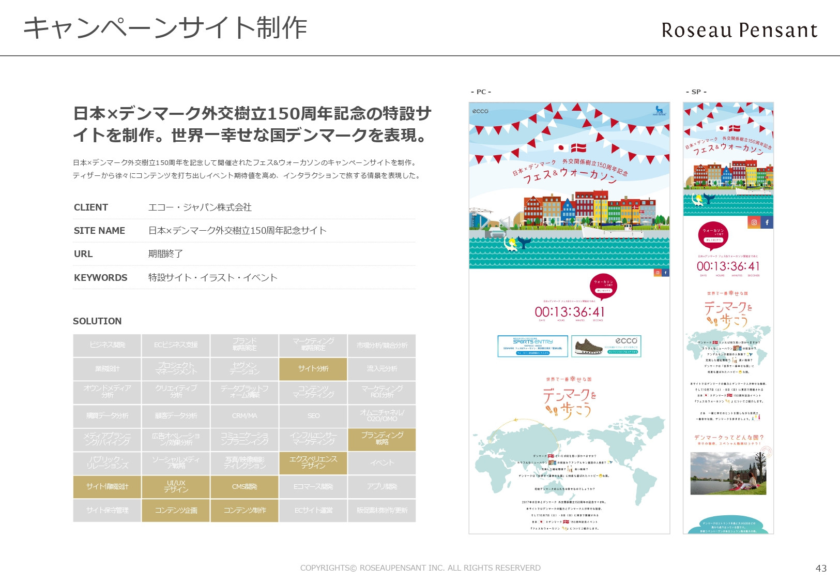Click the Facebook icon on the PC mockup

[666, 273]
